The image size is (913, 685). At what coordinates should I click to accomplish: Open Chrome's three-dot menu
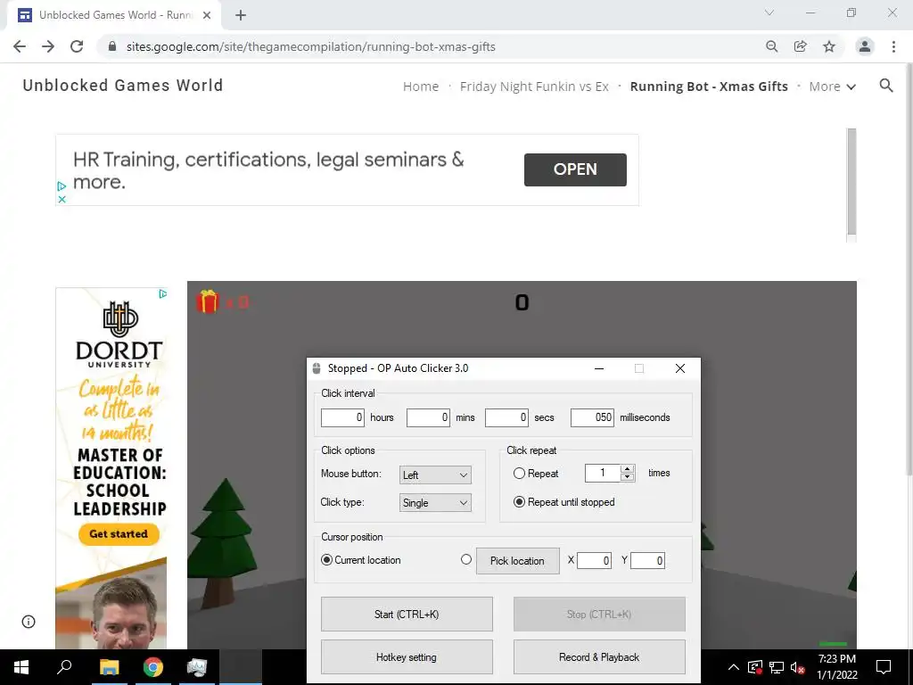point(893,46)
